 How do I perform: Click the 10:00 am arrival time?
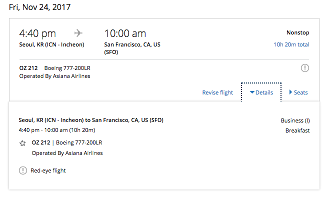click(x=125, y=33)
